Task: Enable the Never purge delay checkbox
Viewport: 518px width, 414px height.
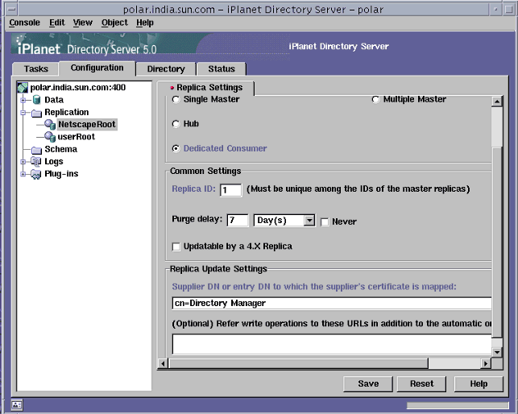Action: 325,221
